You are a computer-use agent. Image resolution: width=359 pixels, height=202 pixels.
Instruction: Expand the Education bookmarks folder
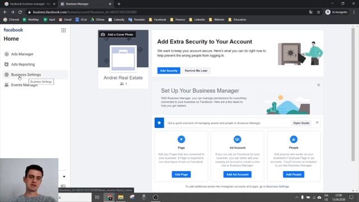(237, 20)
